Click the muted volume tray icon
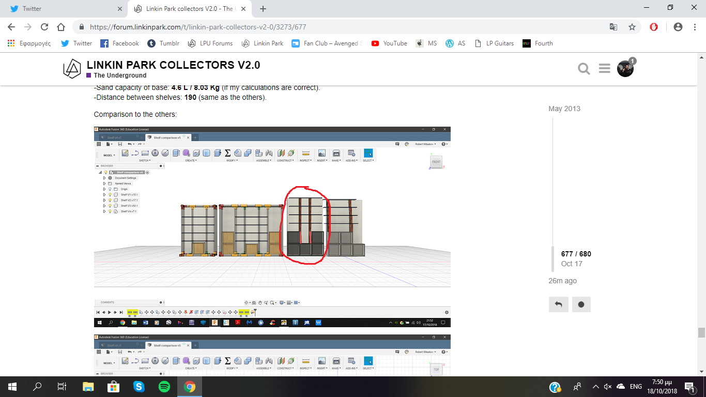 tap(608, 387)
